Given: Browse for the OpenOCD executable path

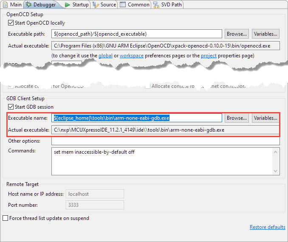Looking at the screenshot, I should 236,34.
